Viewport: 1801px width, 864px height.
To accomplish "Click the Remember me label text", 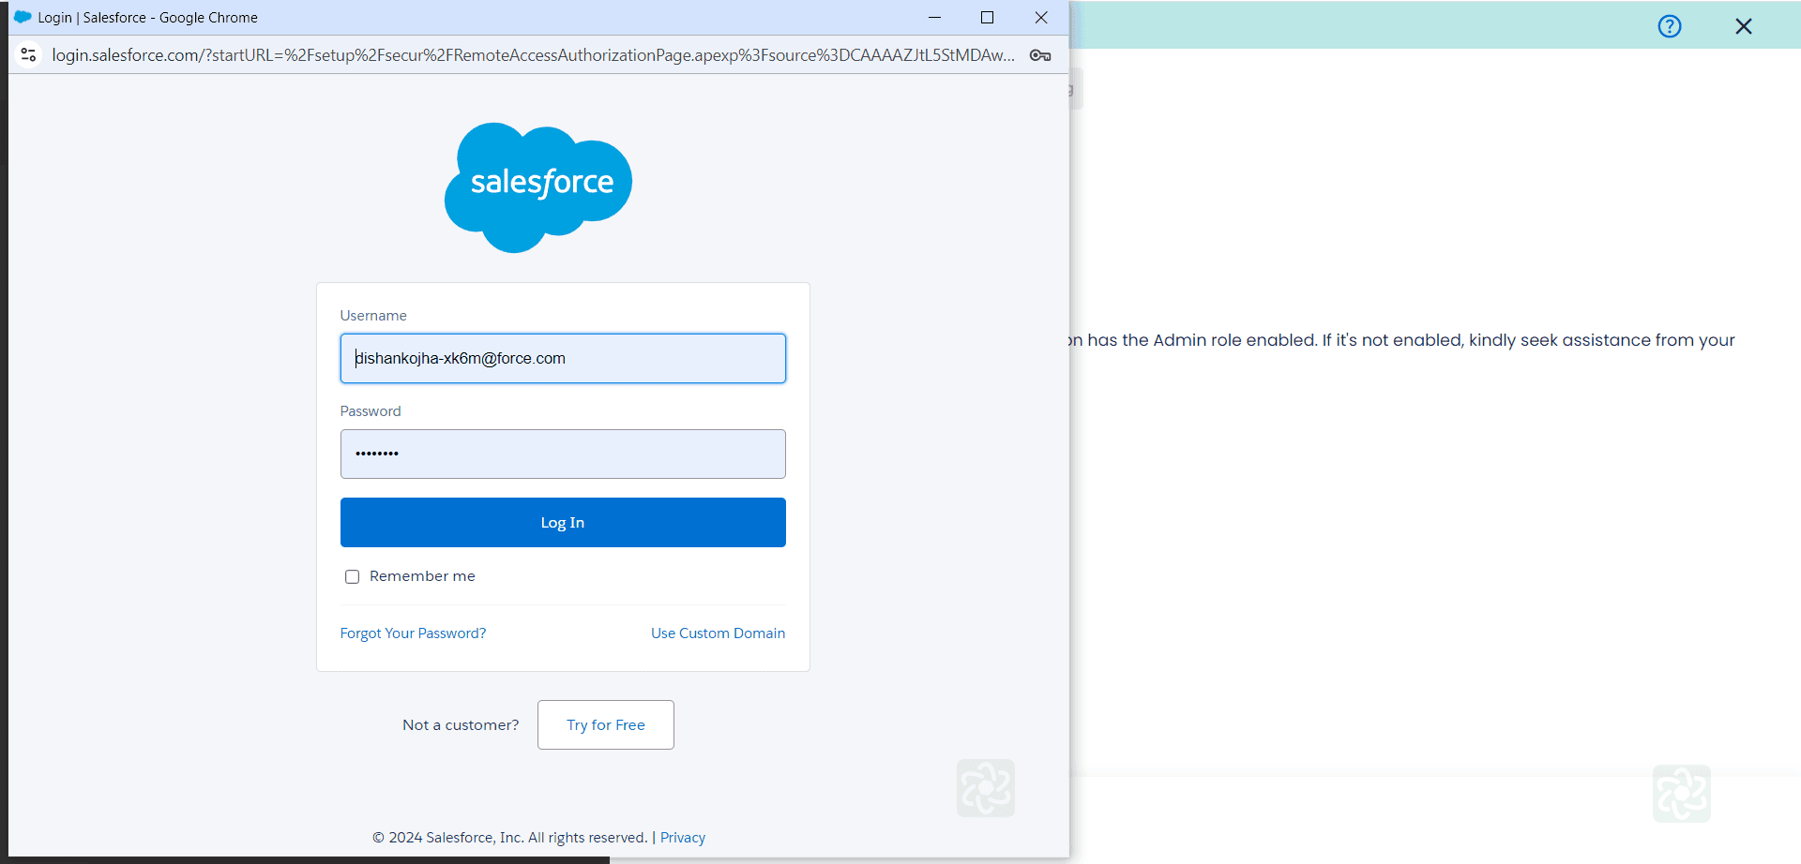I will [422, 576].
